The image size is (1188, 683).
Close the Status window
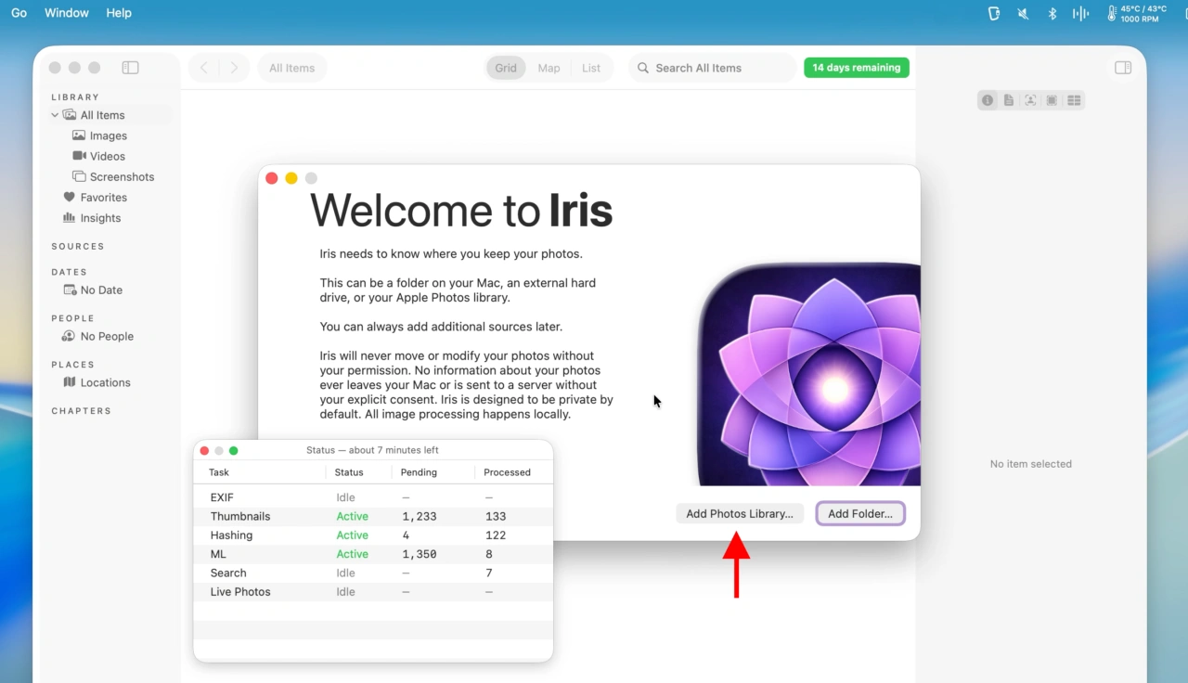204,450
